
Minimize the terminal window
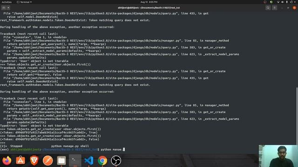282,8
